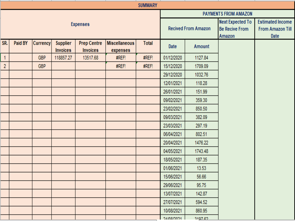Click the Recived From Amazon header
This screenshot has width=295, height=221.
click(189, 29)
